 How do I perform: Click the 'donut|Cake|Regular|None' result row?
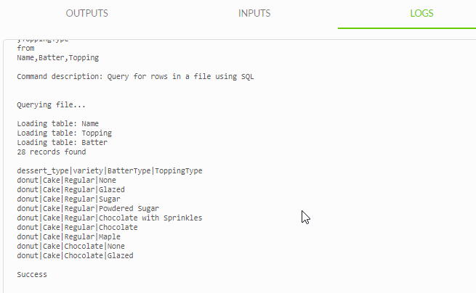tap(66, 181)
